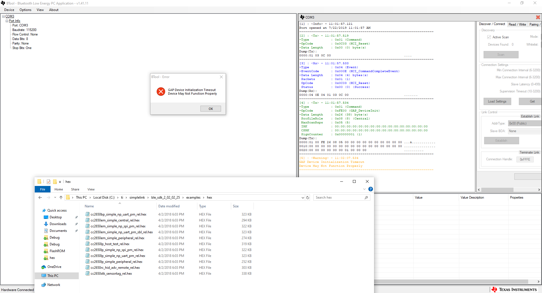Click the FlashROM folder icon in sidebar

pyautogui.click(x=46, y=251)
